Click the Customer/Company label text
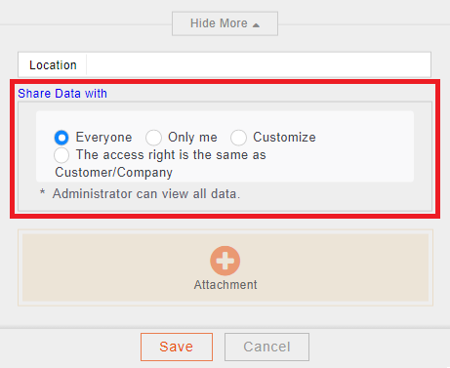450x368 pixels. [113, 173]
